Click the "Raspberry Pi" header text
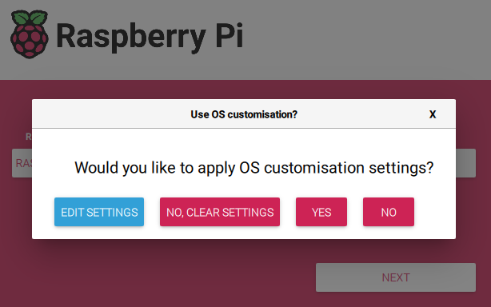Screen dimensions: 491x307 [150, 36]
